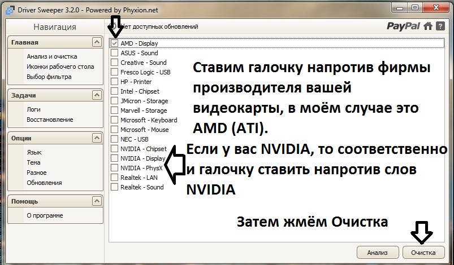Open the Восстановление page
The image size is (454, 265).
coord(50,120)
